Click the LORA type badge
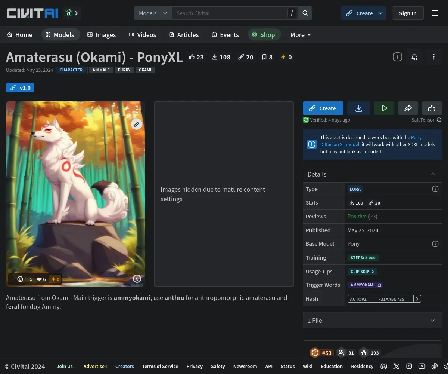The height and width of the screenshot is (374, 448). [355, 189]
